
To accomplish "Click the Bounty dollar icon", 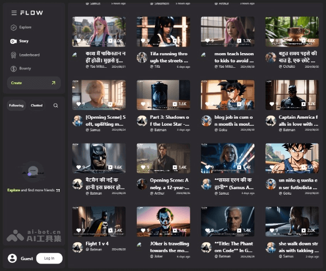I will coord(13,69).
